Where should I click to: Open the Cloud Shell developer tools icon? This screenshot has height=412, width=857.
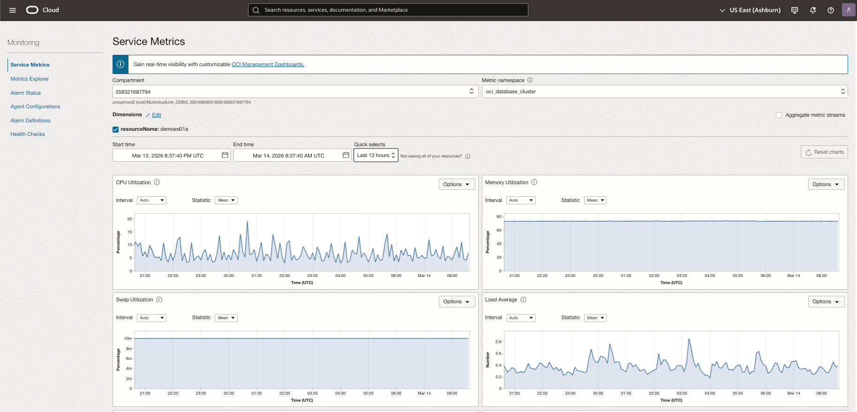tap(795, 10)
